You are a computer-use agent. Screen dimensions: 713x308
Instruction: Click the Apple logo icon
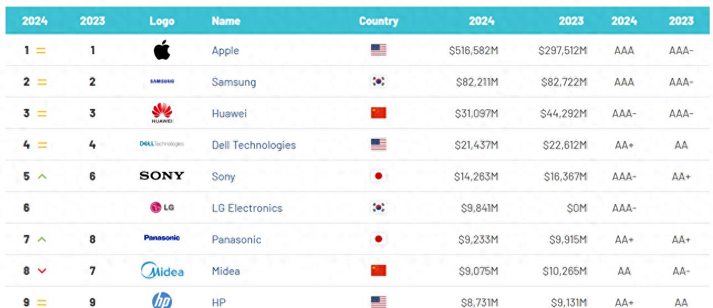pos(162,50)
